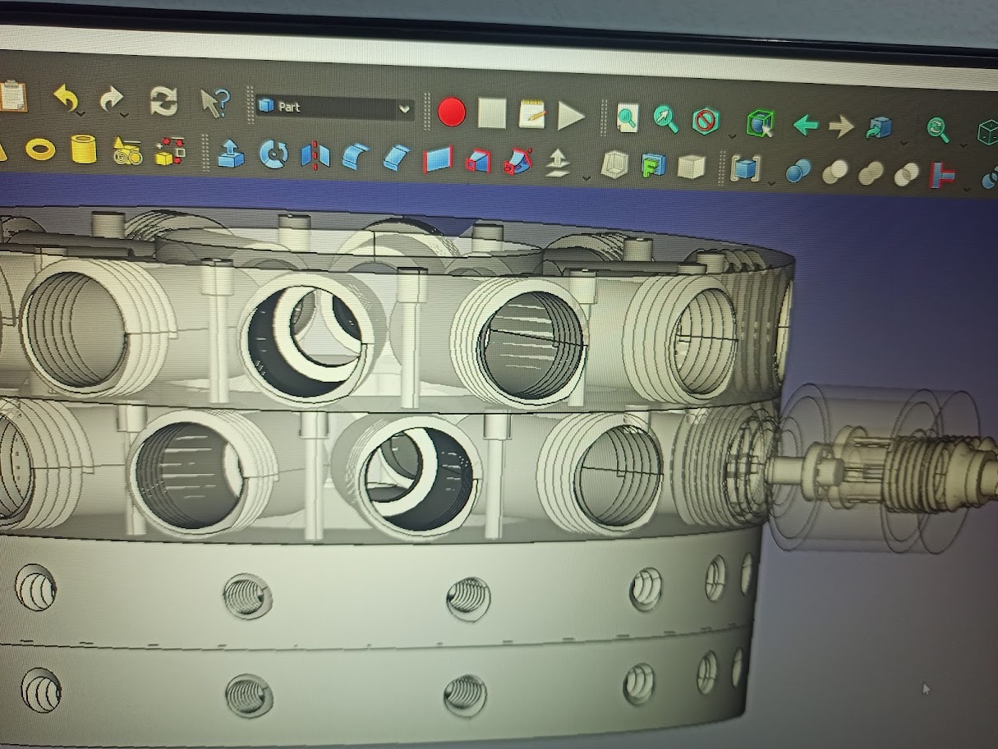The width and height of the screenshot is (998, 749).
Task: Navigate back to the previous view
Action: click(x=807, y=125)
